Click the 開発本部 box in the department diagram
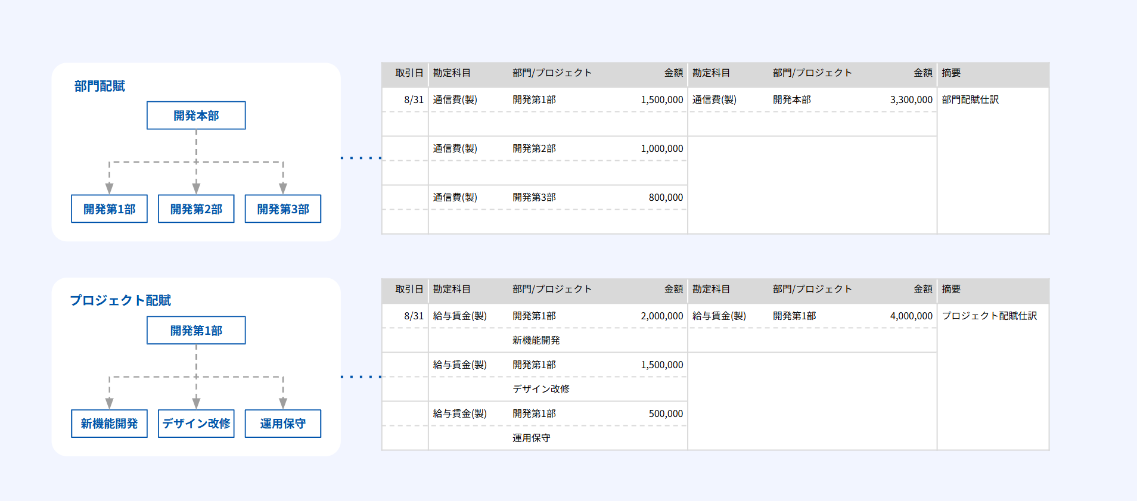 (x=196, y=116)
